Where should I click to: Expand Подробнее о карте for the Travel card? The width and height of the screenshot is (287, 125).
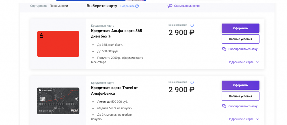click(243, 119)
